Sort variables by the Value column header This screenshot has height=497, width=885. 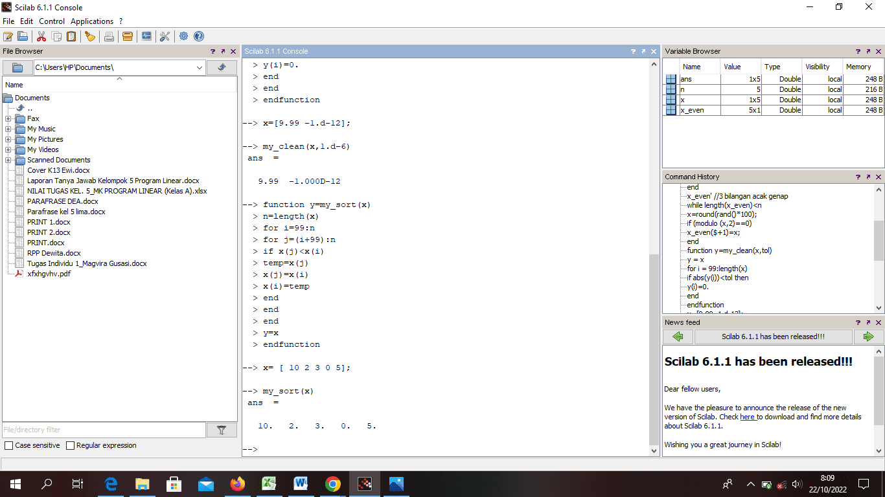click(x=740, y=67)
